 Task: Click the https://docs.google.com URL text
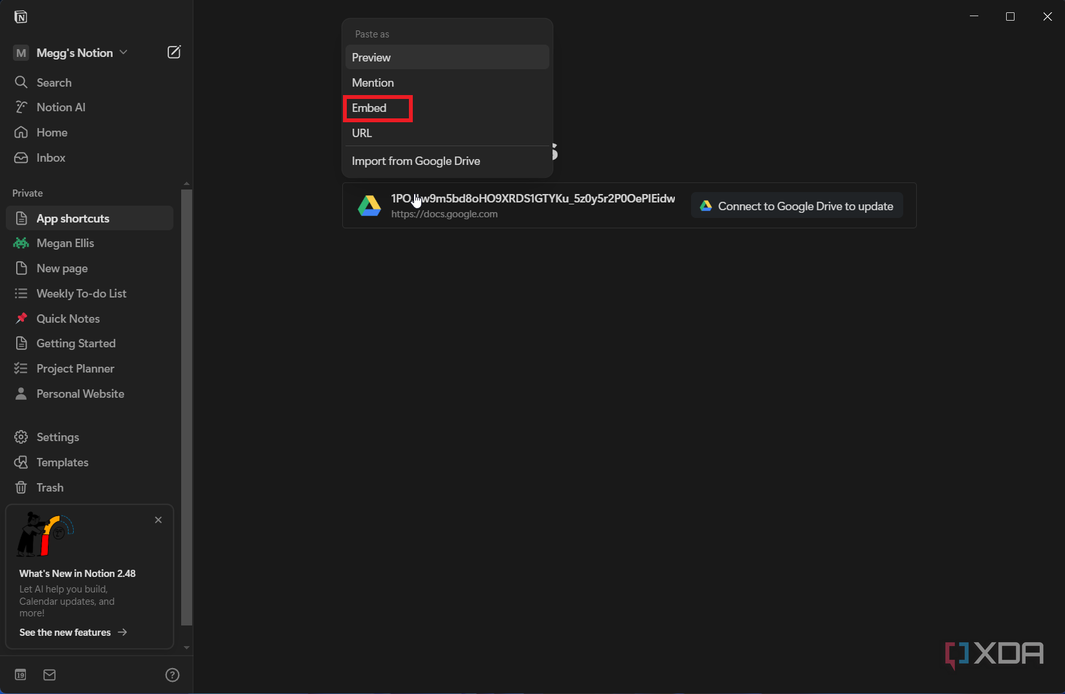click(x=445, y=214)
